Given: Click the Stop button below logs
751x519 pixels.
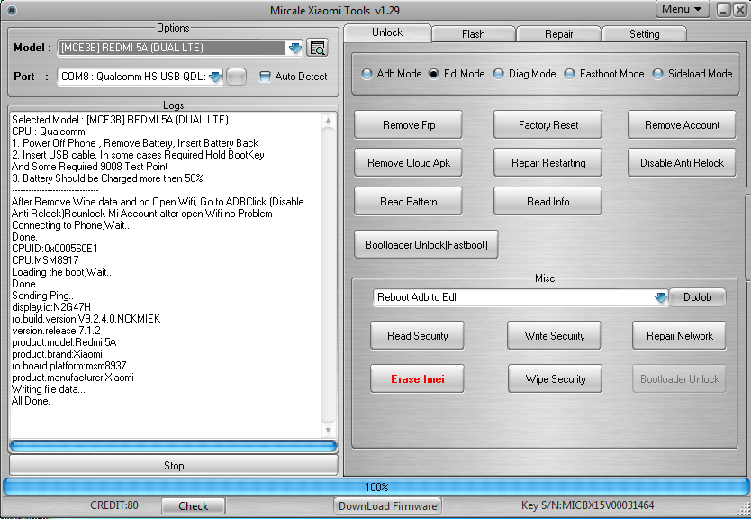Looking at the screenshot, I should [174, 465].
